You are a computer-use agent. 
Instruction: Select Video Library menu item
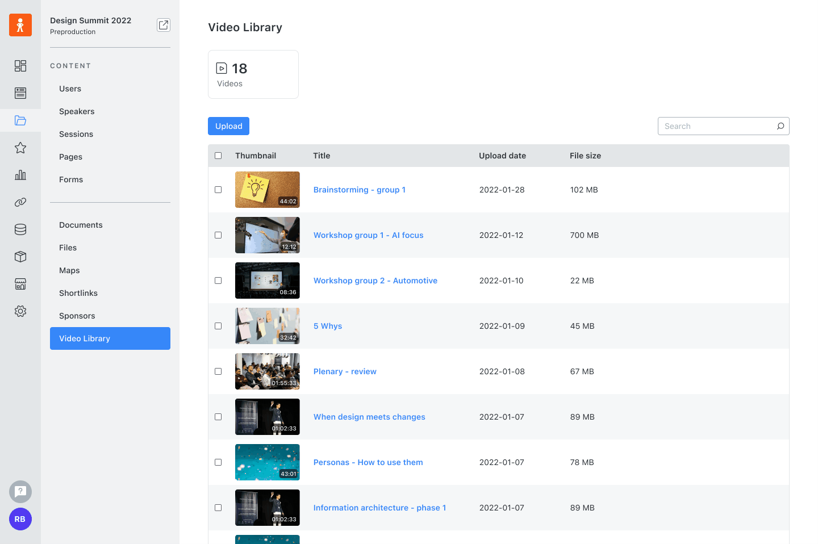(x=110, y=338)
